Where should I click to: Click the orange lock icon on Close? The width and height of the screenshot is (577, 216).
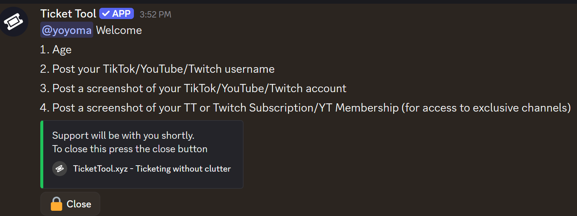point(56,204)
